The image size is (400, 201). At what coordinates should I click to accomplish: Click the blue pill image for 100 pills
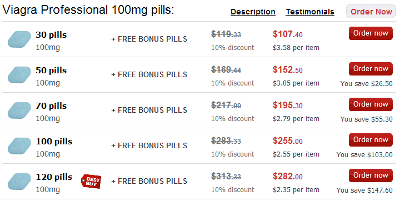point(19,145)
